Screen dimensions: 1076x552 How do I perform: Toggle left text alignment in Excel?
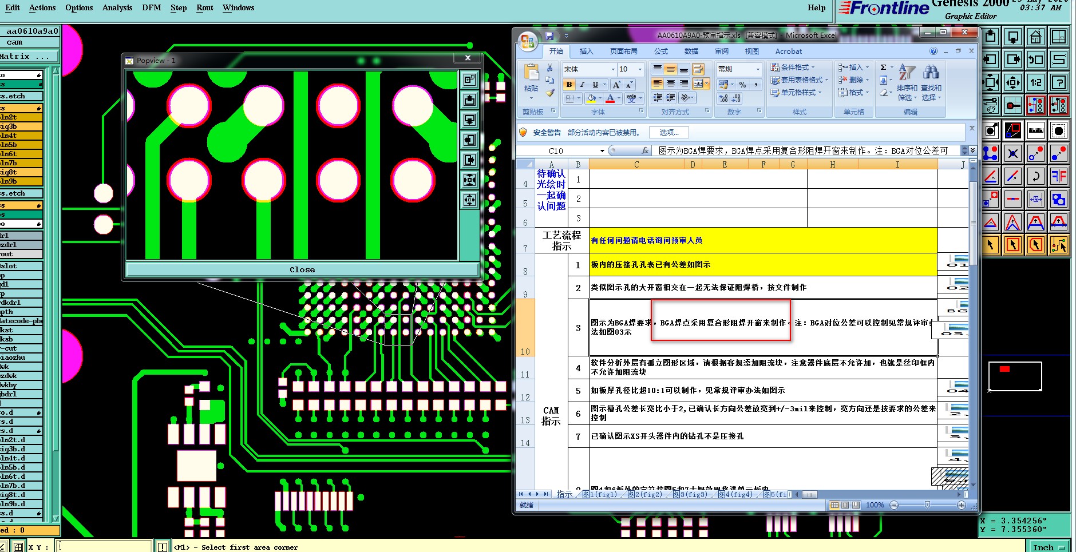658,84
